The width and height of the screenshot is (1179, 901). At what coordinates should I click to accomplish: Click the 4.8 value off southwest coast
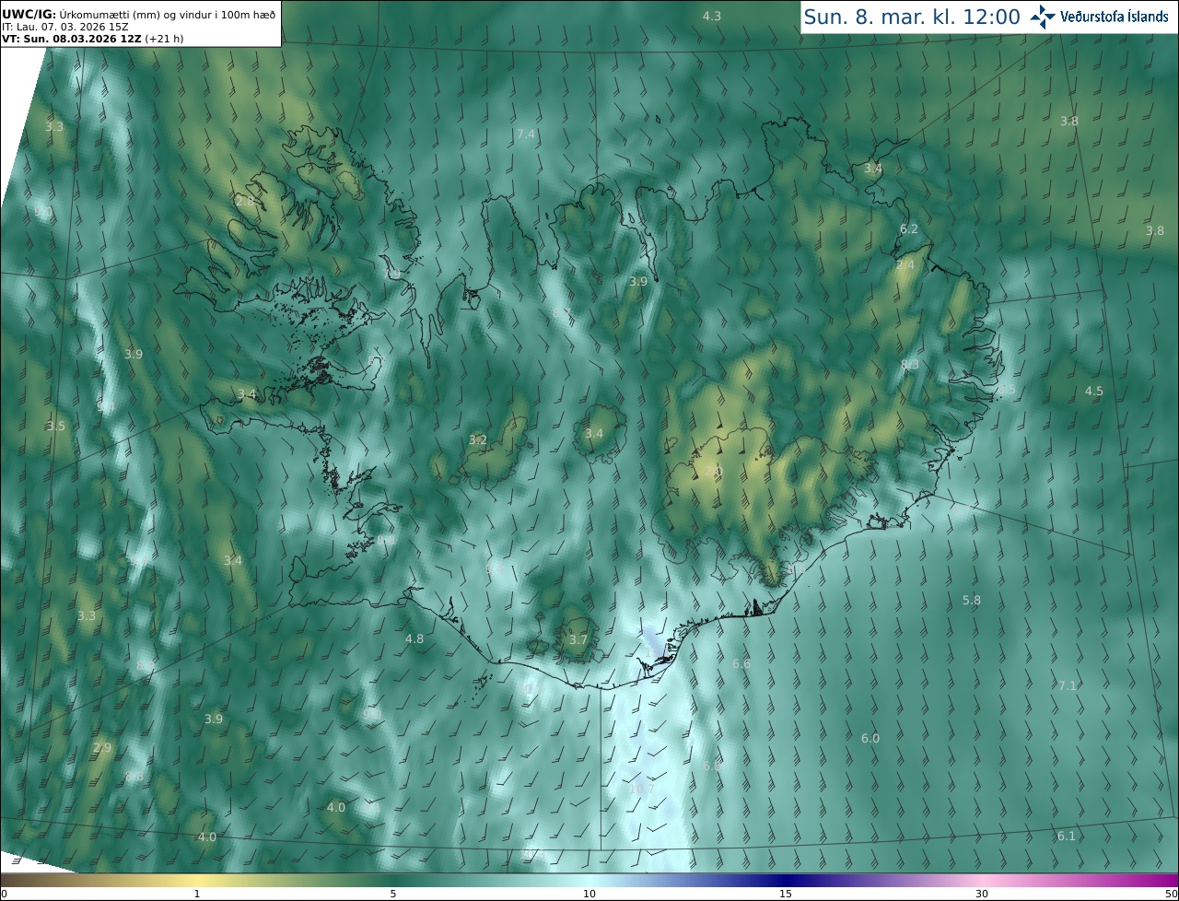click(414, 638)
